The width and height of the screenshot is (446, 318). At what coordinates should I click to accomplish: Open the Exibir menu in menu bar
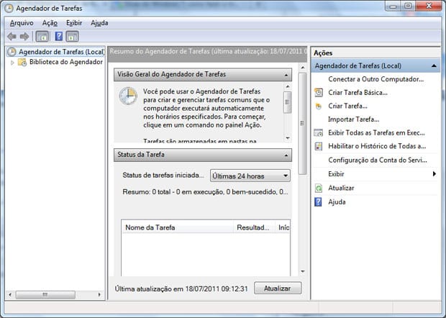point(74,23)
